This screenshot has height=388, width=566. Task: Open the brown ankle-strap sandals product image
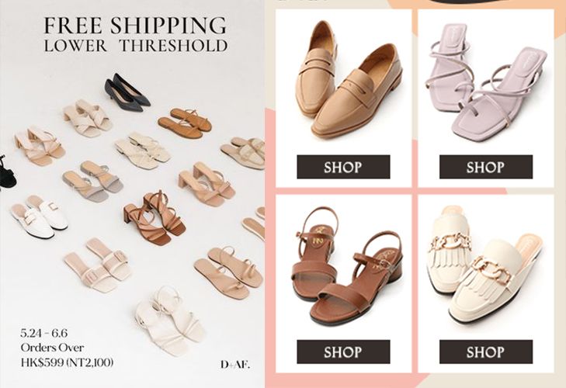tap(346, 265)
